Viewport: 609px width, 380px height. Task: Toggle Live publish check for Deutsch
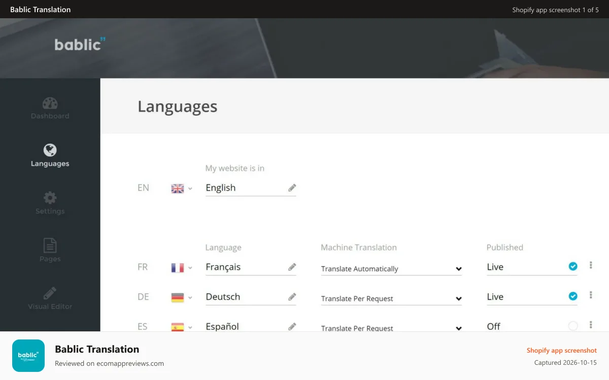[573, 296]
